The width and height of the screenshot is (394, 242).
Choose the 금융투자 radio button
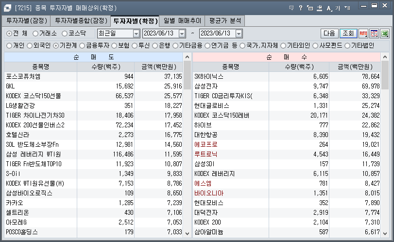[82, 46]
